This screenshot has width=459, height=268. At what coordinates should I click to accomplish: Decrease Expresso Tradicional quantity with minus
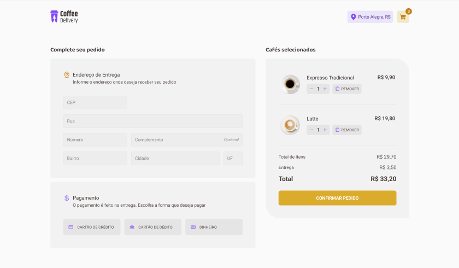pyautogui.click(x=311, y=89)
